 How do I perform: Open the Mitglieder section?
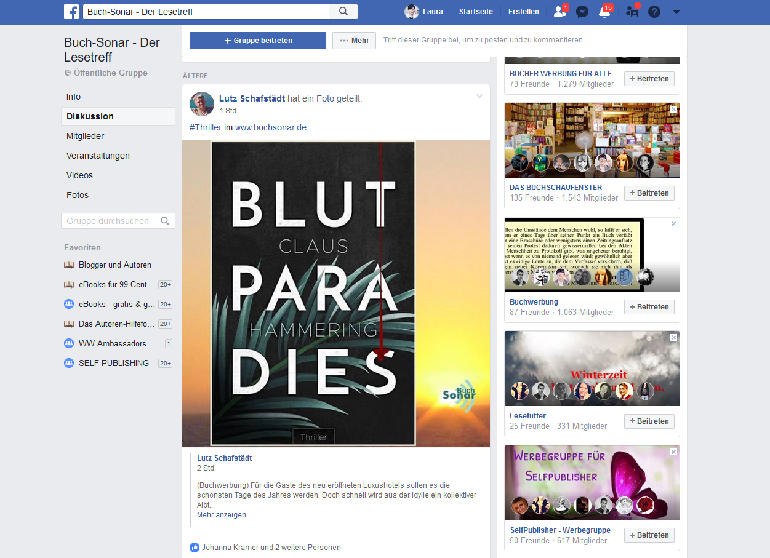[x=85, y=136]
